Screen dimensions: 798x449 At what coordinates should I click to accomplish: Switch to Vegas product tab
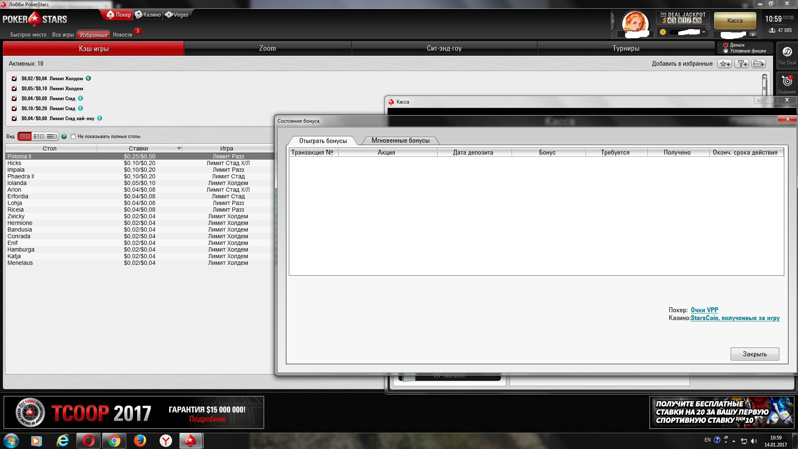[177, 15]
